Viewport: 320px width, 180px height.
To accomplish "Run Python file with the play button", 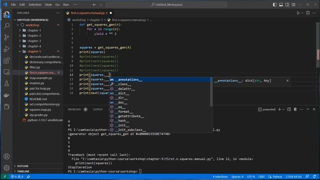I will tap(298, 13).
